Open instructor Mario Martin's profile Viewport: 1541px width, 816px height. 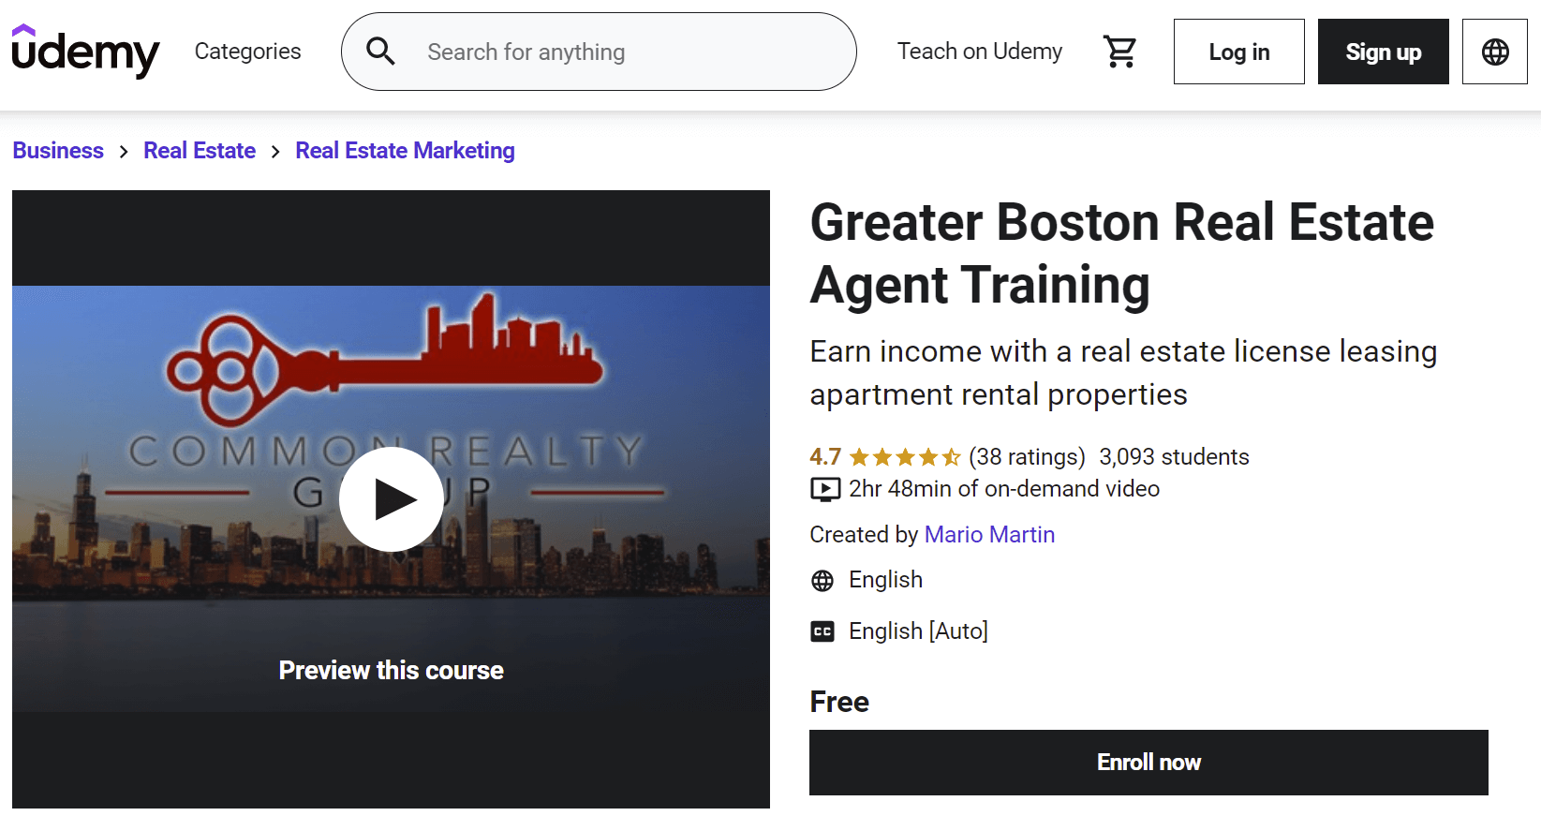click(989, 535)
